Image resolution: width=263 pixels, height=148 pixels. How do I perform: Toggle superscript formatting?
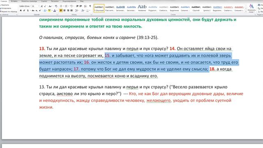pyautogui.click(x=40, y=11)
